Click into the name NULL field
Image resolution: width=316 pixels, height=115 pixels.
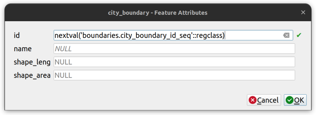[174, 49]
